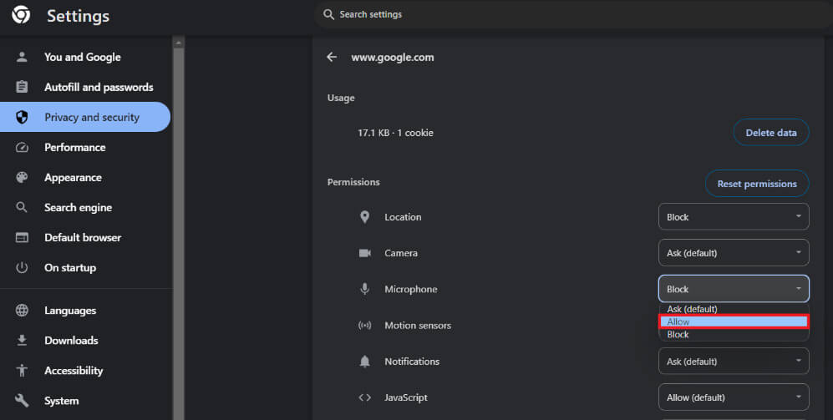Open Search engine settings
Screen dimensions: 833x420
coord(85,208)
